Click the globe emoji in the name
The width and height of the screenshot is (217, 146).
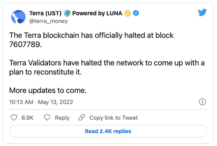click(67, 13)
